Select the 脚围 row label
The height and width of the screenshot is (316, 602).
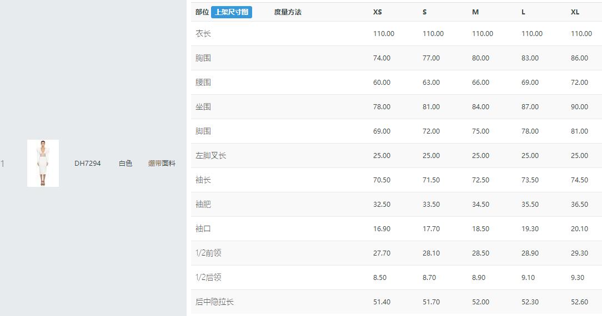(203, 131)
